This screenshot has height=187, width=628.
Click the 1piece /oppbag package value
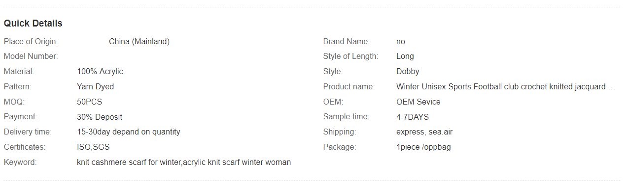point(423,147)
